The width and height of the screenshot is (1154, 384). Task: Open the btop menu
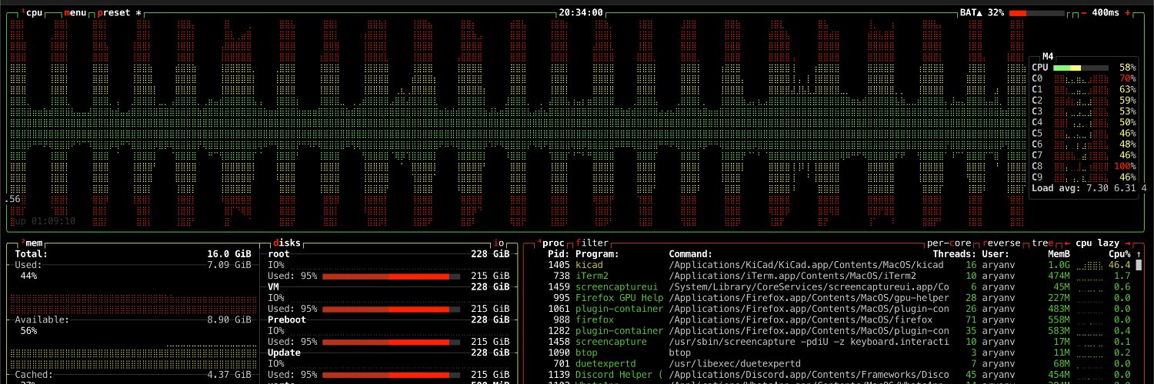(75, 13)
